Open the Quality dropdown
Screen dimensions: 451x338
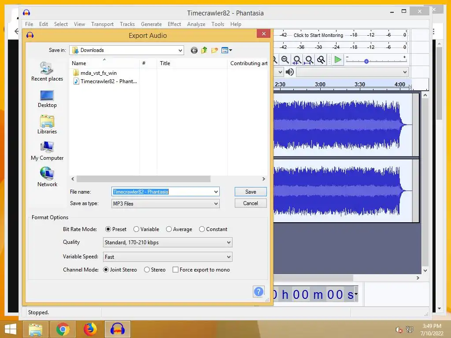(x=168, y=242)
